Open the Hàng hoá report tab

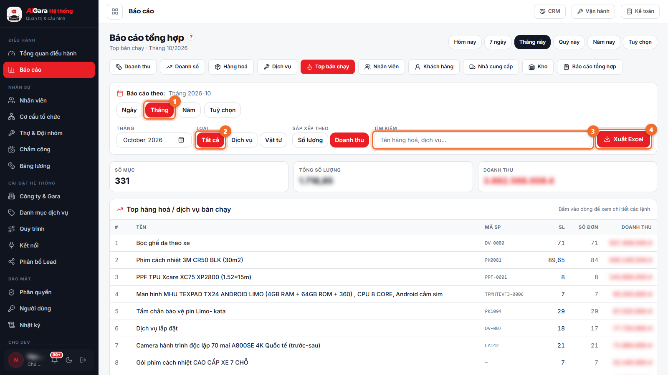point(231,67)
